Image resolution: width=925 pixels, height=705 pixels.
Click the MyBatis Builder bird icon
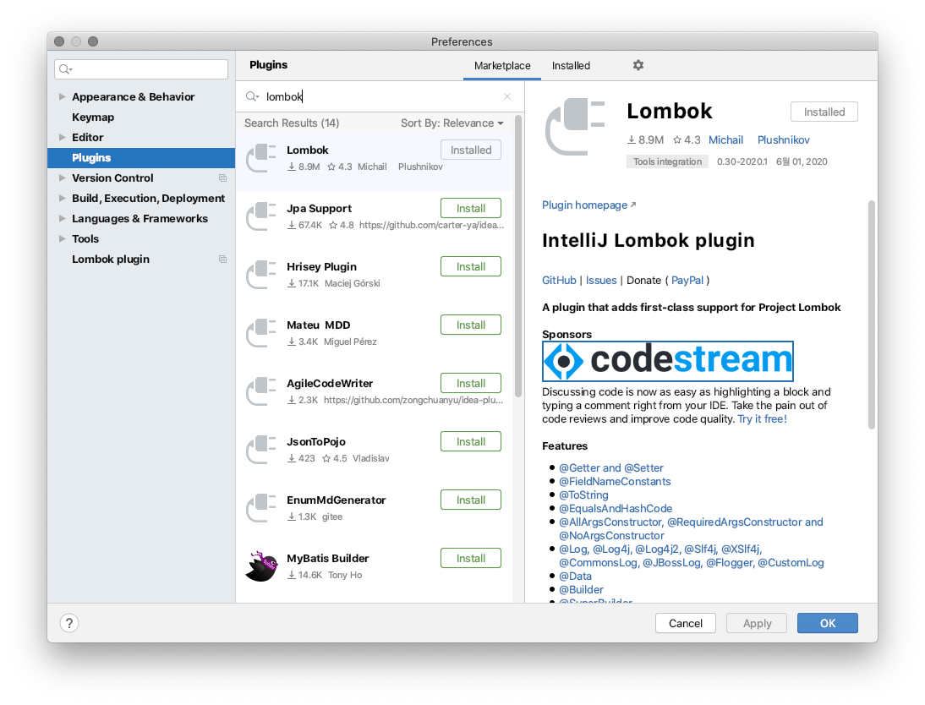pyautogui.click(x=261, y=566)
